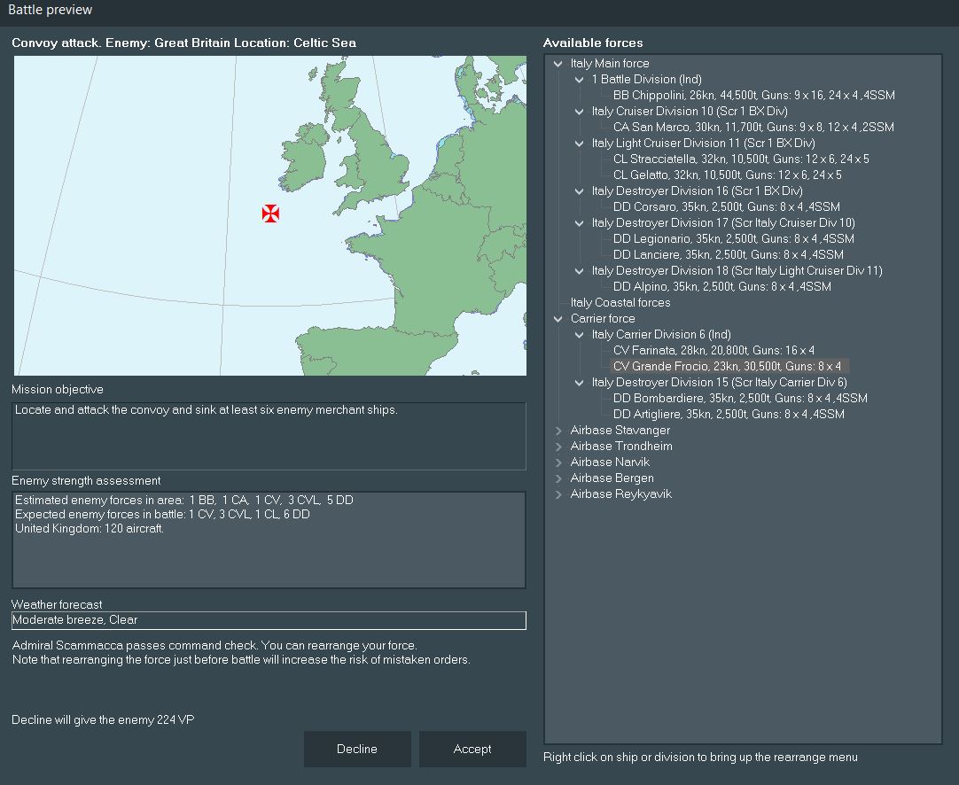959x785 pixels.
Task: Collapse Italy Cruiser Division 10 node
Action: pyautogui.click(x=579, y=112)
